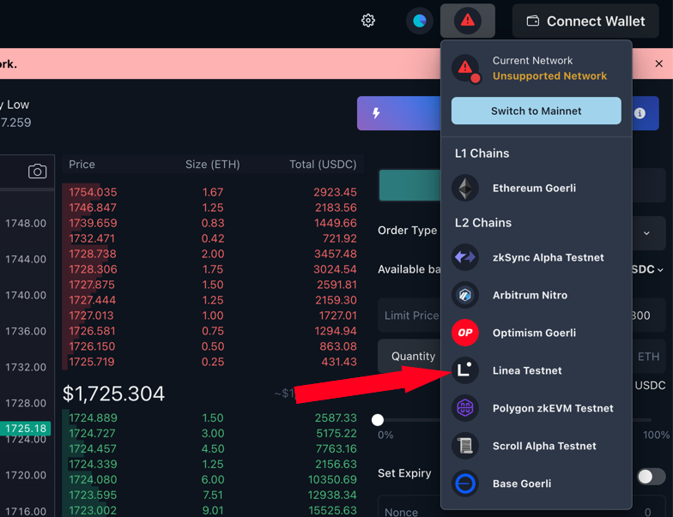The image size is (673, 517).
Task: Select Ethereum Goerli network
Action: pyautogui.click(x=536, y=189)
